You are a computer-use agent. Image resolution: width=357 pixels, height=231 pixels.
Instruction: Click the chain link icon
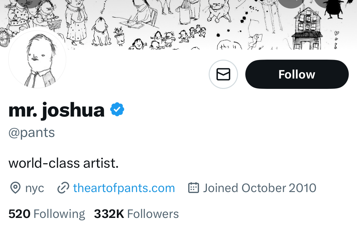[63, 188]
